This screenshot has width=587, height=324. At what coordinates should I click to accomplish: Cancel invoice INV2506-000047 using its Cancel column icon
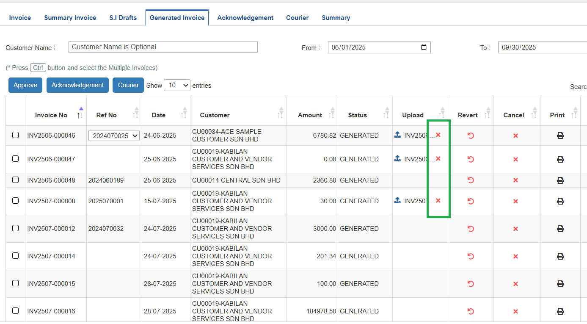[x=515, y=159]
